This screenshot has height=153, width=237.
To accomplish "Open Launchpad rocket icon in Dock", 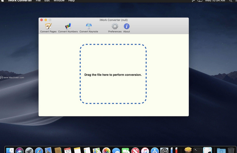I will point(29,150).
